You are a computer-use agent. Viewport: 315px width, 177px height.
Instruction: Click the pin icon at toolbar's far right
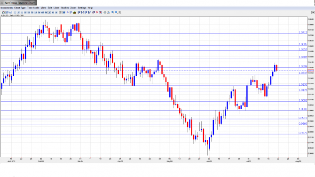click(313, 12)
